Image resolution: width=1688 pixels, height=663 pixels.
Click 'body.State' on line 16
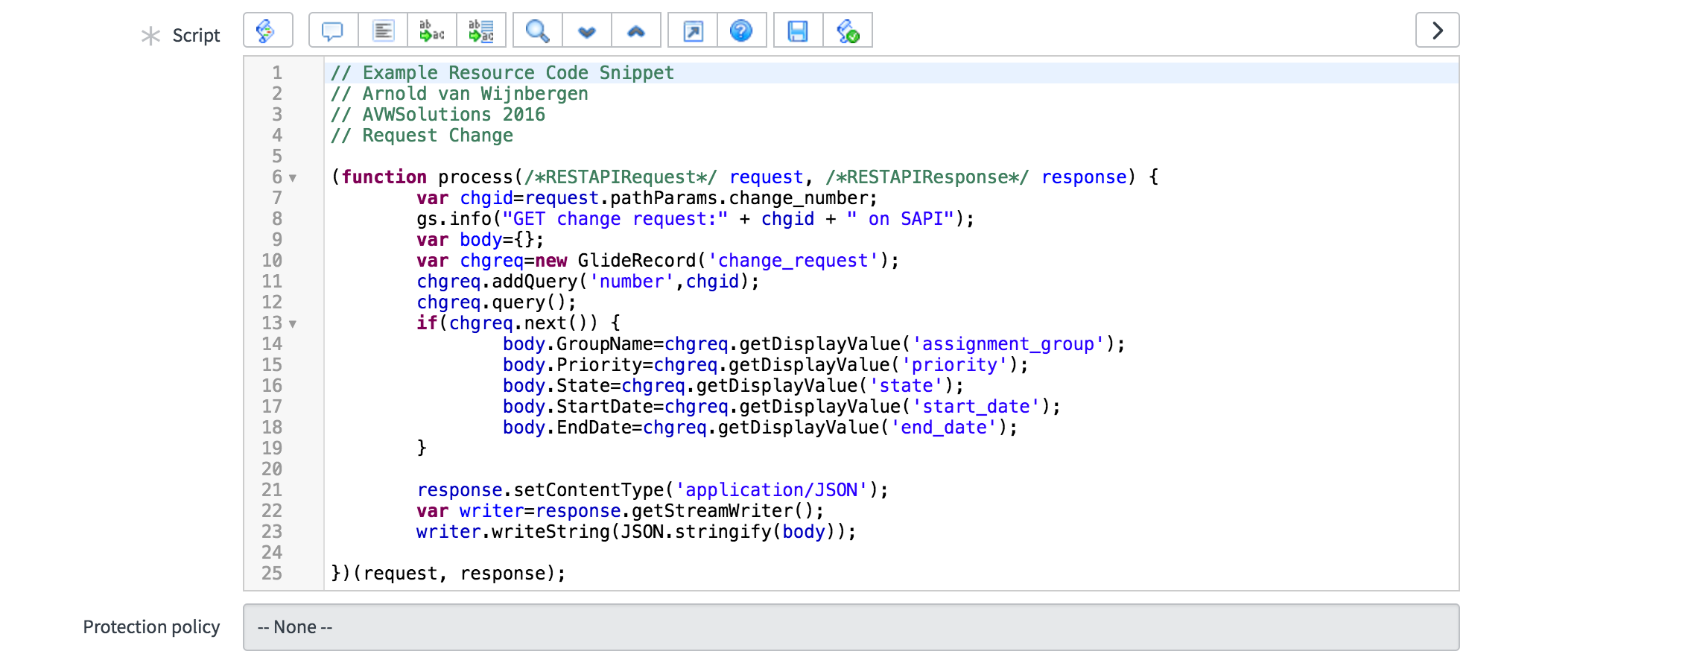pos(556,385)
